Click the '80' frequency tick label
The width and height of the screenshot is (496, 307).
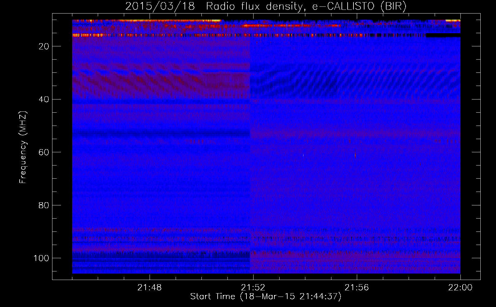(44, 205)
